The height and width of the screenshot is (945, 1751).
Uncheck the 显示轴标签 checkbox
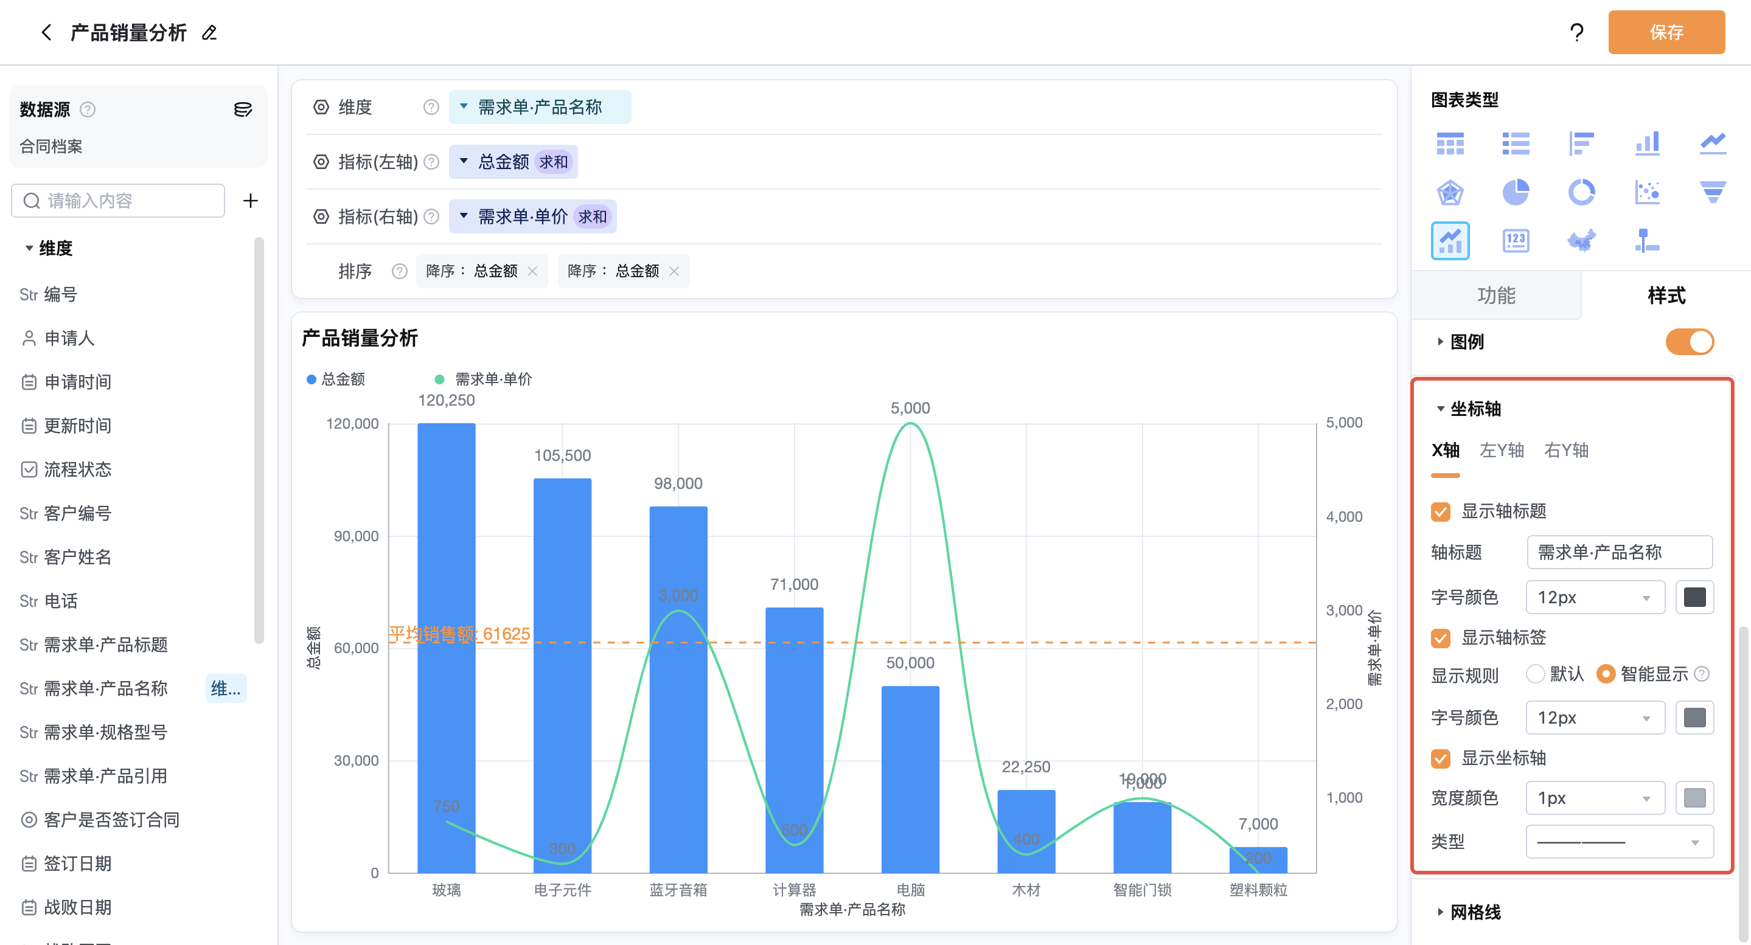point(1440,638)
